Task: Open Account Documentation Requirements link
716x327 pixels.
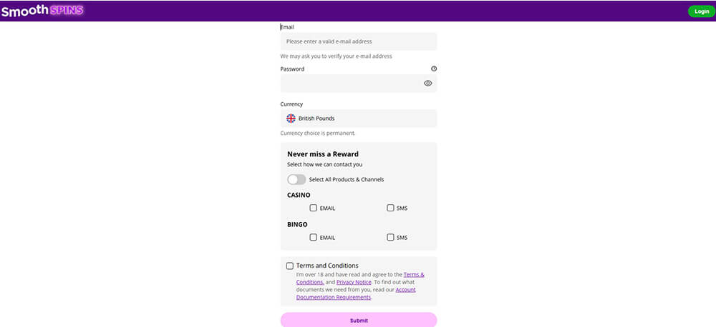Action: coord(356,293)
